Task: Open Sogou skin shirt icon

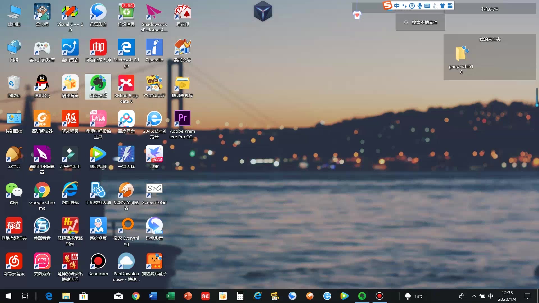Action: coord(443,6)
